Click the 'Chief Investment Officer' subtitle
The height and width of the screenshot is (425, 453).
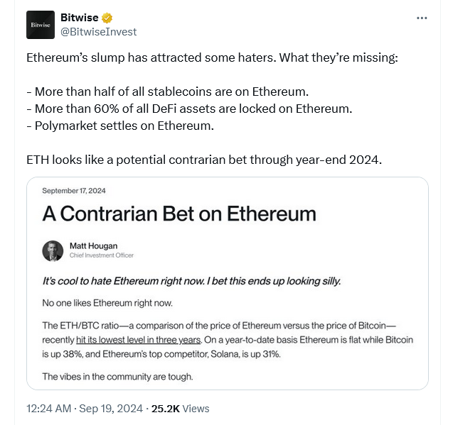click(102, 255)
